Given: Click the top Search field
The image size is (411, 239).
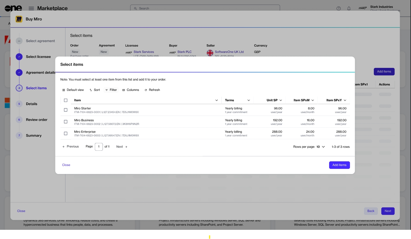Looking at the screenshot, I should click(205, 8).
